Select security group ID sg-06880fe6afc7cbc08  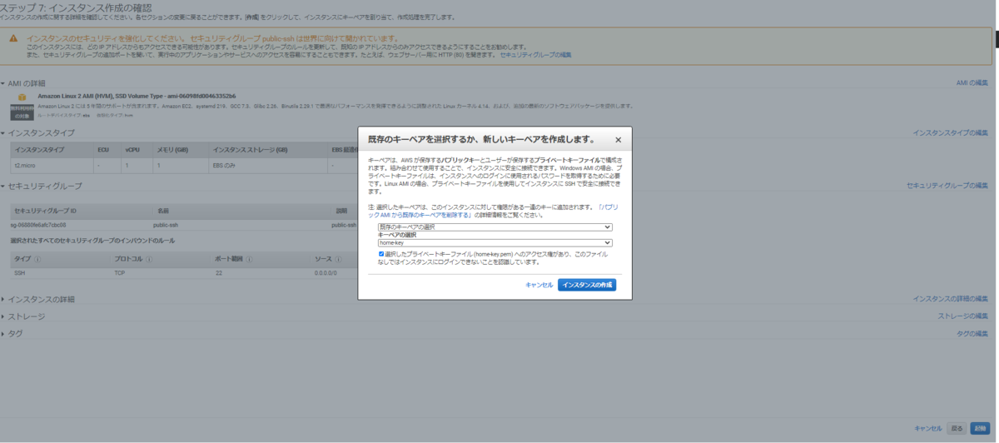38,225
